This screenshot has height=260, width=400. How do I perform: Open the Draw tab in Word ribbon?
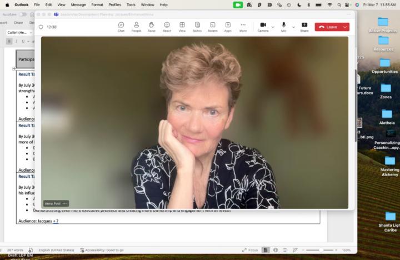[x=18, y=23]
